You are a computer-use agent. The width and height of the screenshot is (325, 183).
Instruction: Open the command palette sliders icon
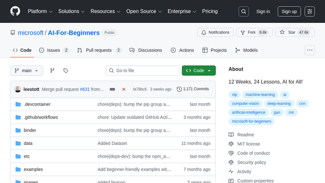pyautogui.click(x=310, y=11)
